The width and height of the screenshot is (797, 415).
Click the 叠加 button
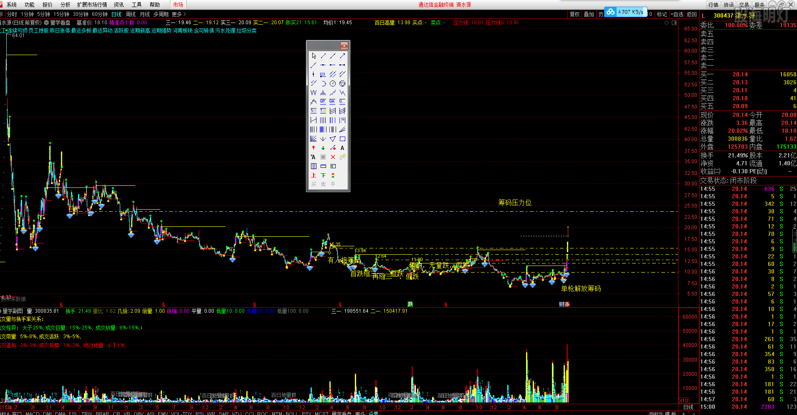click(x=589, y=14)
